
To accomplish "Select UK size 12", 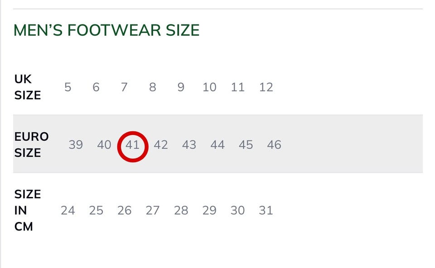I will click(266, 87).
